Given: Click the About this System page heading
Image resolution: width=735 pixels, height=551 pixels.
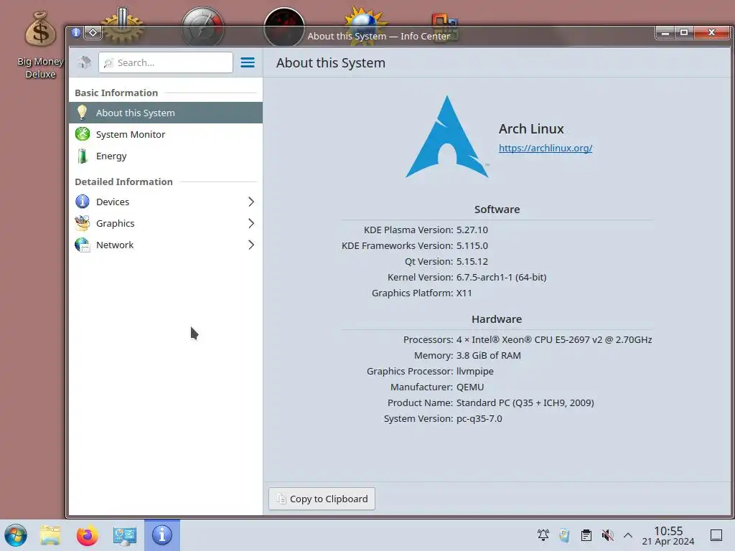Looking at the screenshot, I should click(330, 63).
